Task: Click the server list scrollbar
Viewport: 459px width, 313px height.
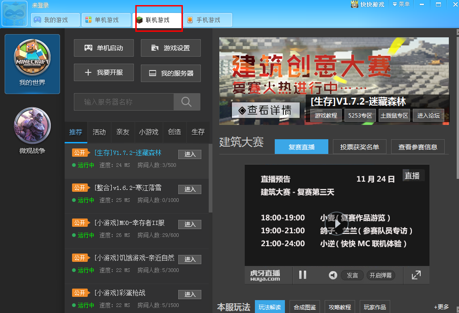Action: 210,177
